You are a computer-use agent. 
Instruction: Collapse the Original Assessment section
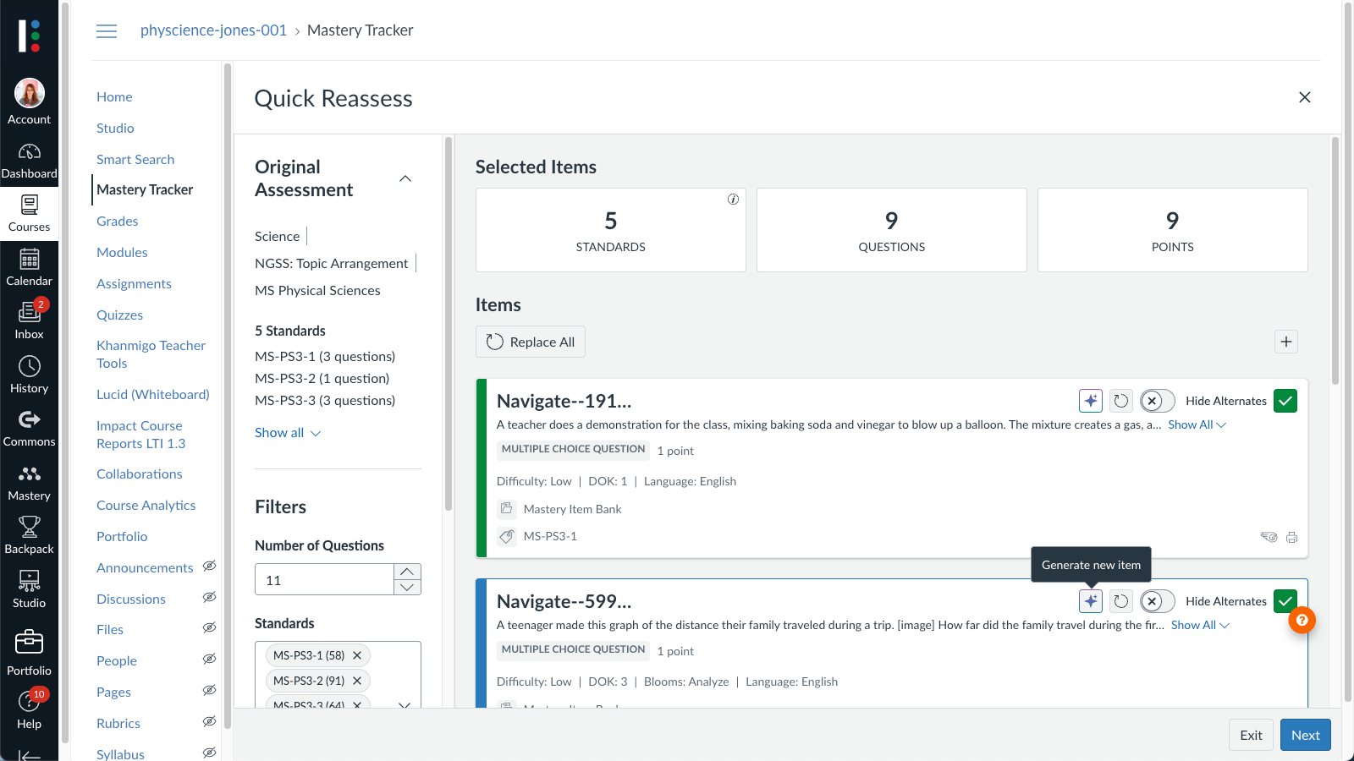(405, 178)
